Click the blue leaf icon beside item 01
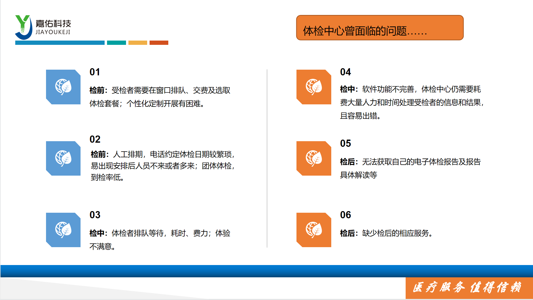 point(63,87)
